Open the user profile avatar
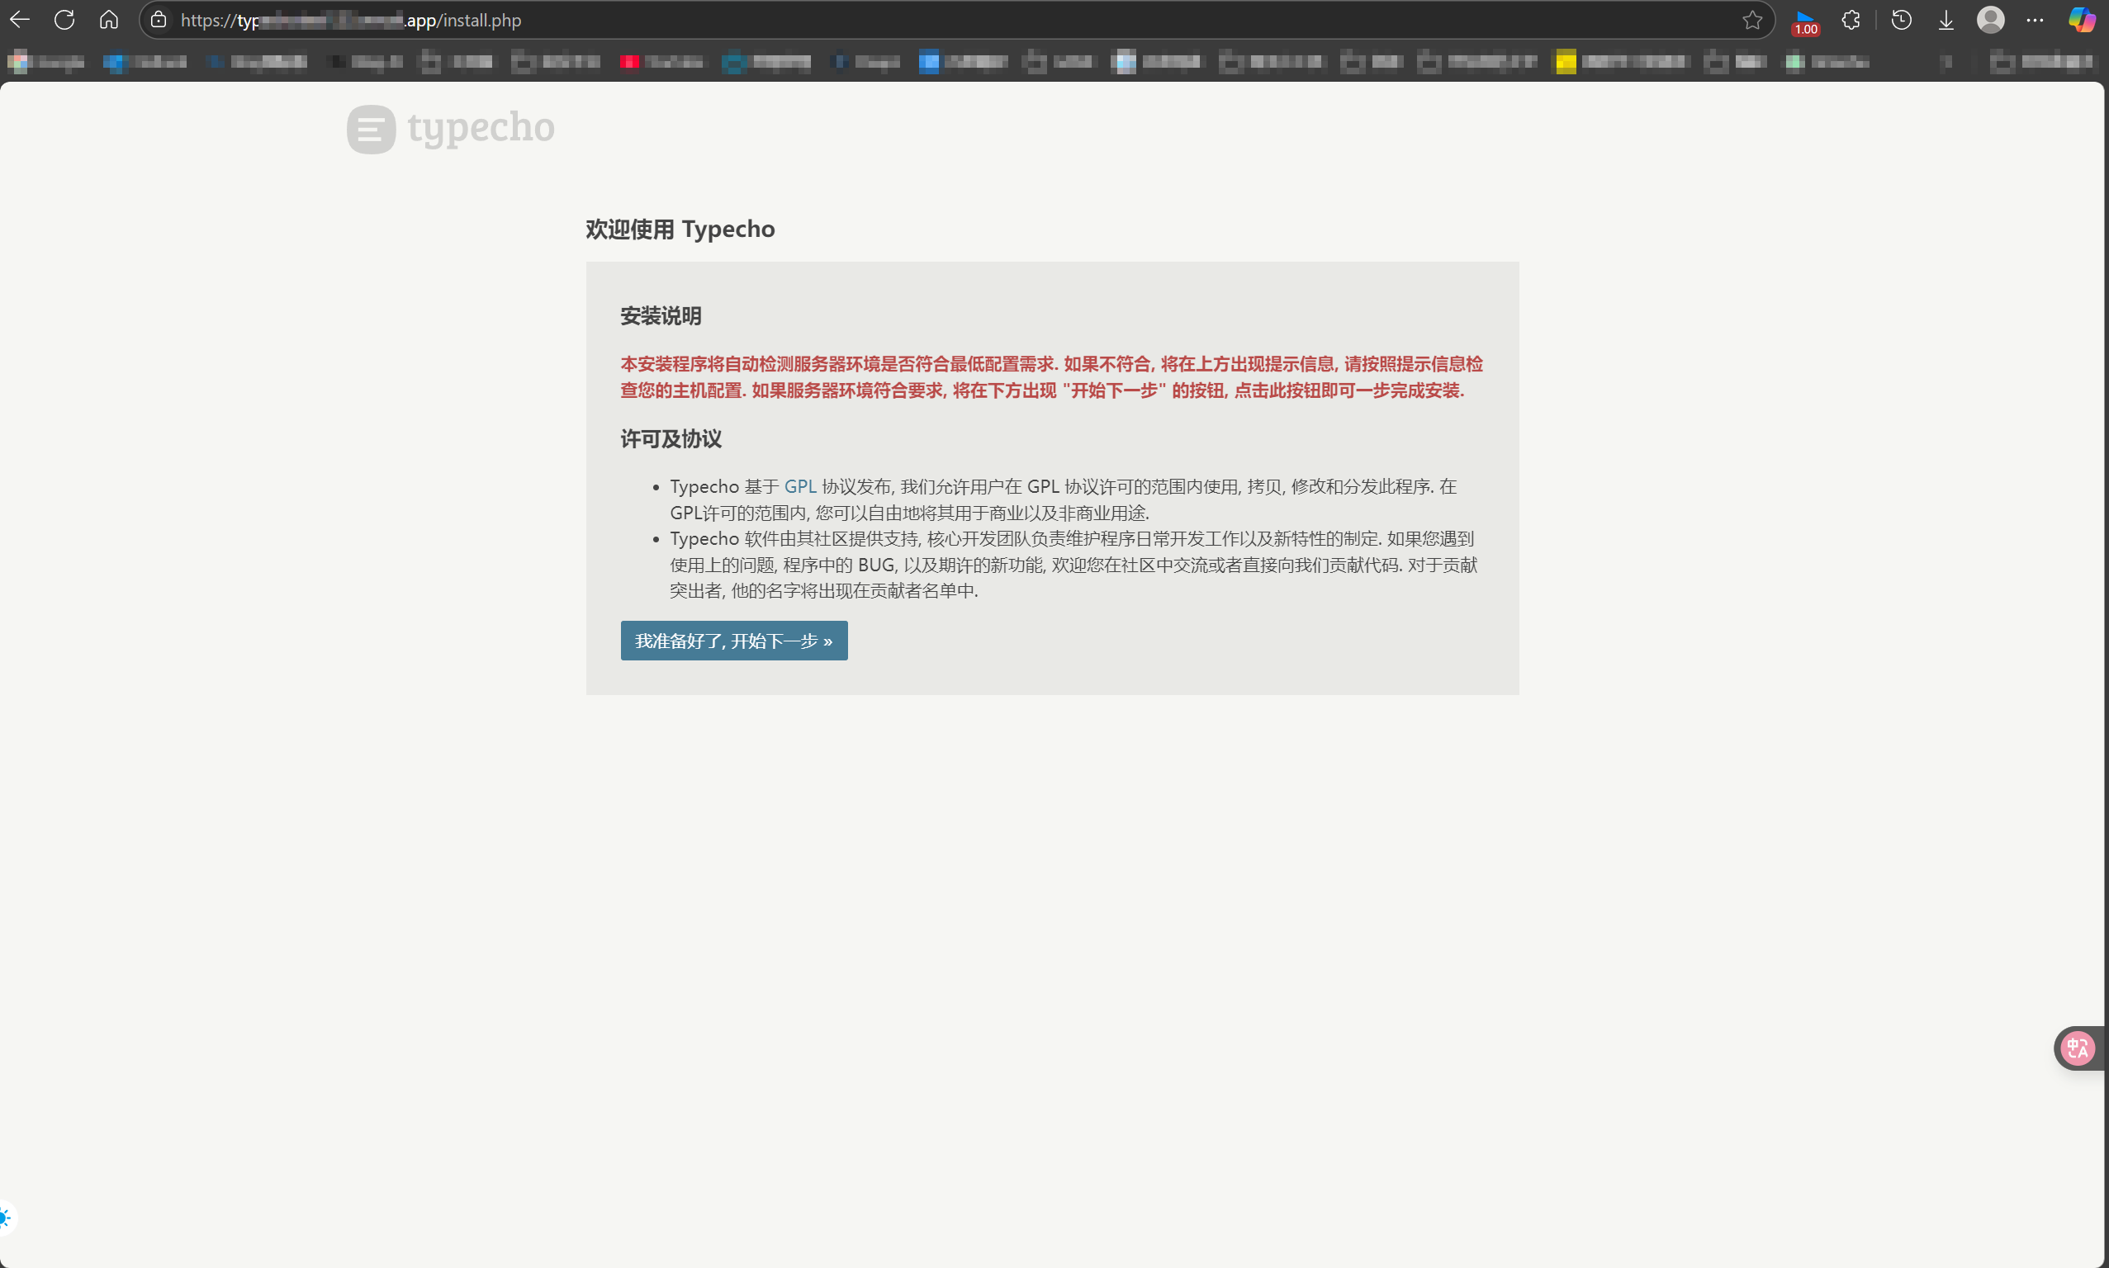 coord(1990,20)
